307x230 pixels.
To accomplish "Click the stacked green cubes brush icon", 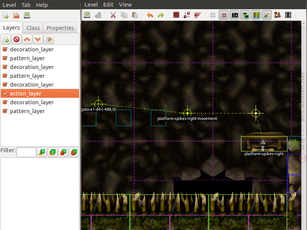I will click(53, 152).
